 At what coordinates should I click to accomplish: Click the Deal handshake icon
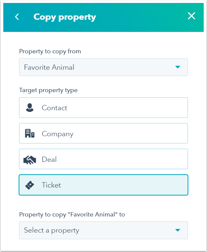(x=30, y=160)
